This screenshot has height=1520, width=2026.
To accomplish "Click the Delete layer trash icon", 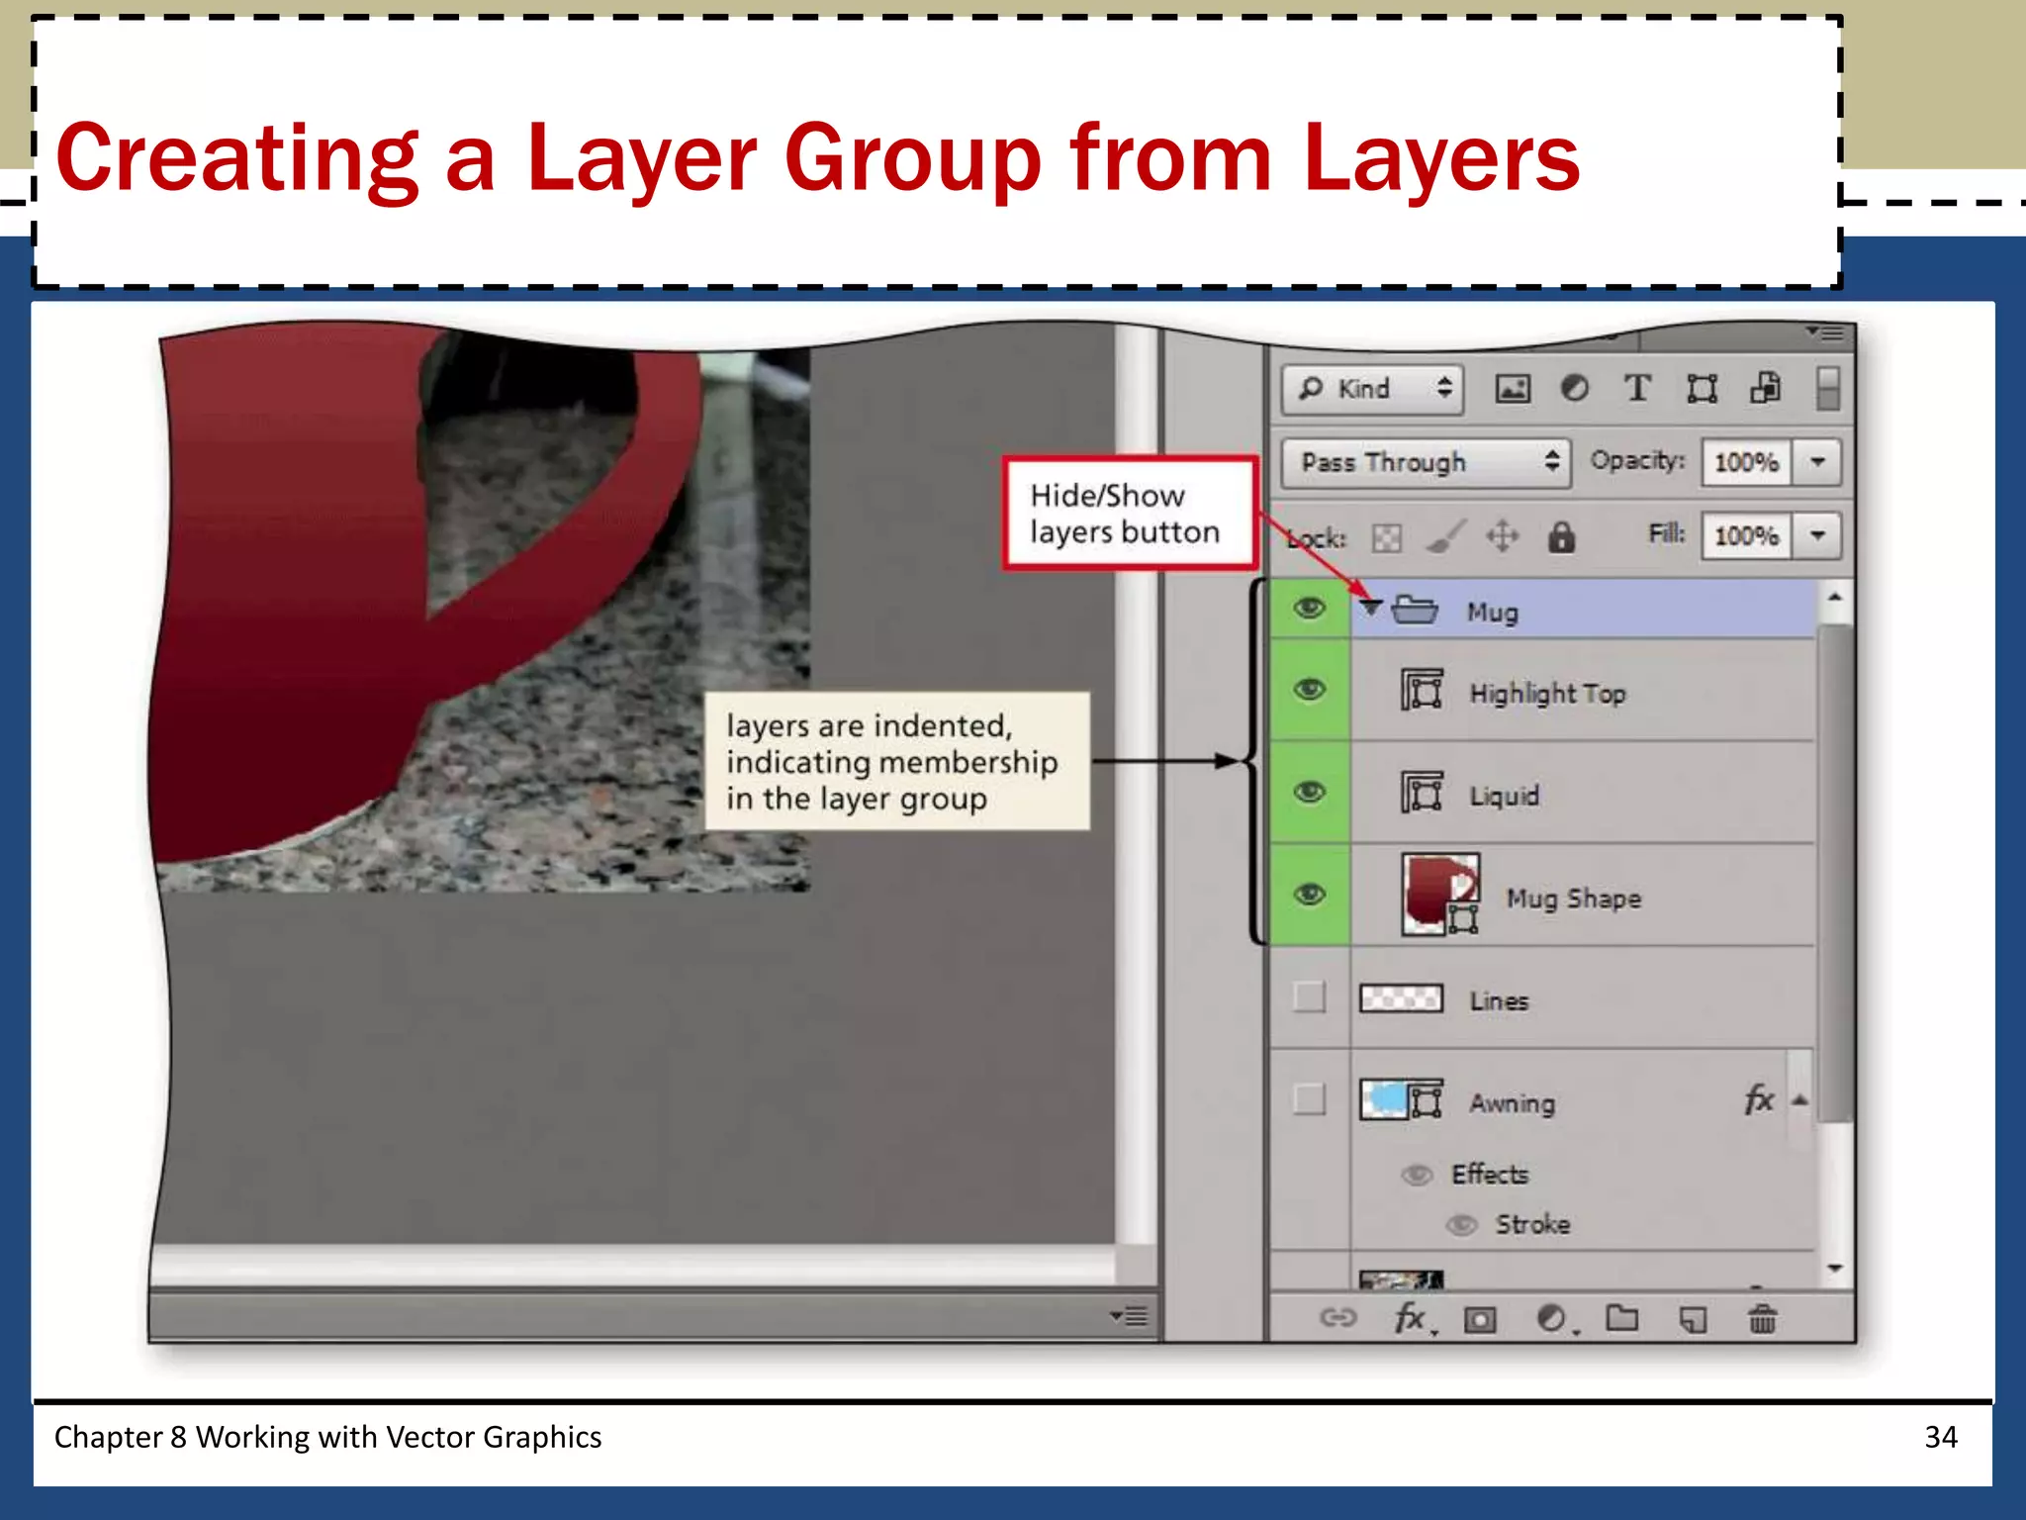I will coord(1763,1318).
